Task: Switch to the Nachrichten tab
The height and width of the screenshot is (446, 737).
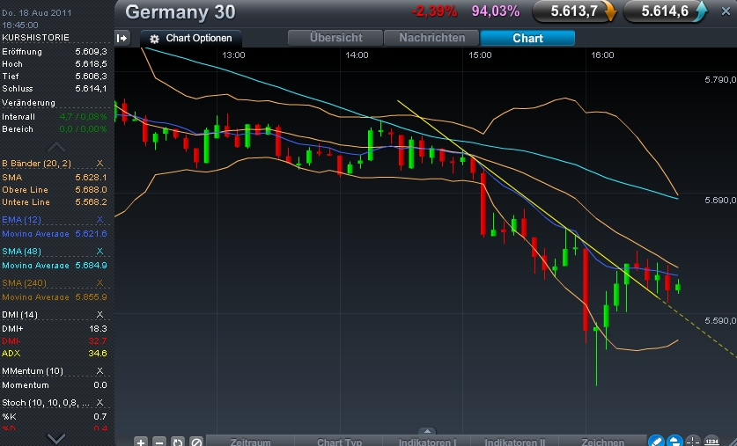Action: coord(431,38)
